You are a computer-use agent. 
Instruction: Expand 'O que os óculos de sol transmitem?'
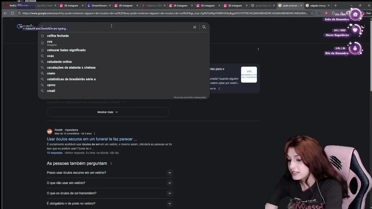[110, 193]
